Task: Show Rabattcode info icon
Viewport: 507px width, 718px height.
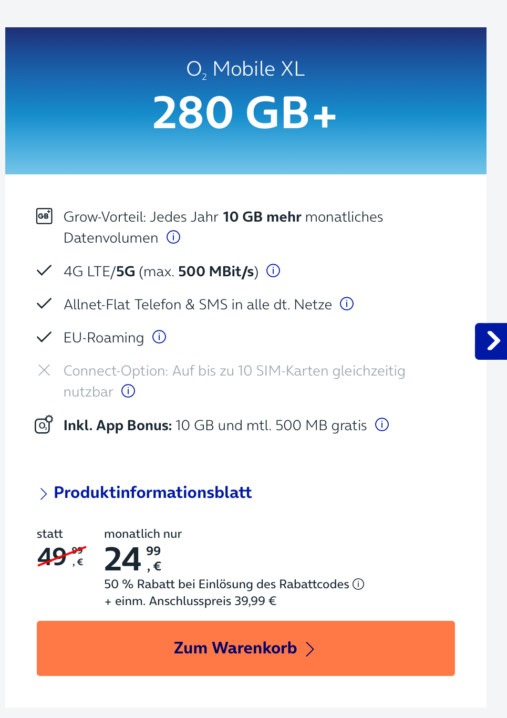Action: tap(358, 584)
